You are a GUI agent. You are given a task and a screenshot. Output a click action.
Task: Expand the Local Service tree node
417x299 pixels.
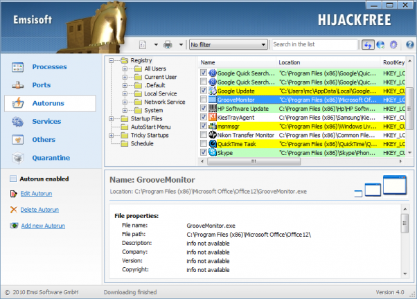tap(125, 94)
